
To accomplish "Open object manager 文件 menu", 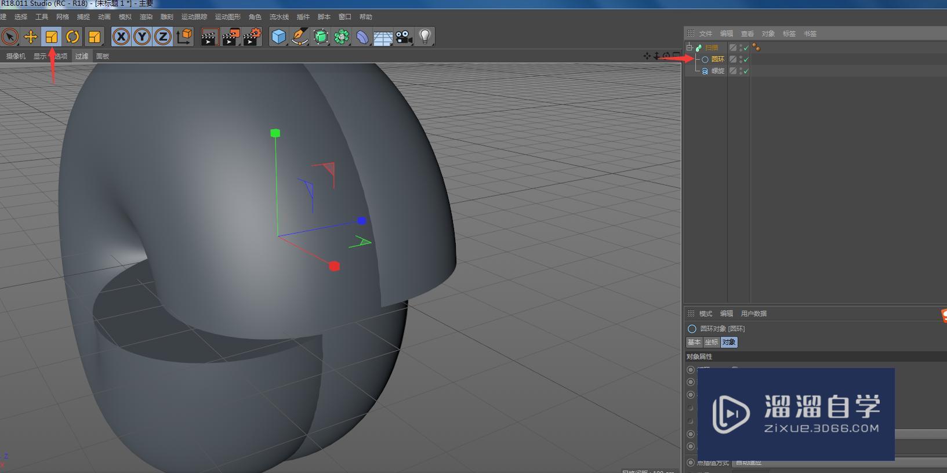I will point(706,34).
